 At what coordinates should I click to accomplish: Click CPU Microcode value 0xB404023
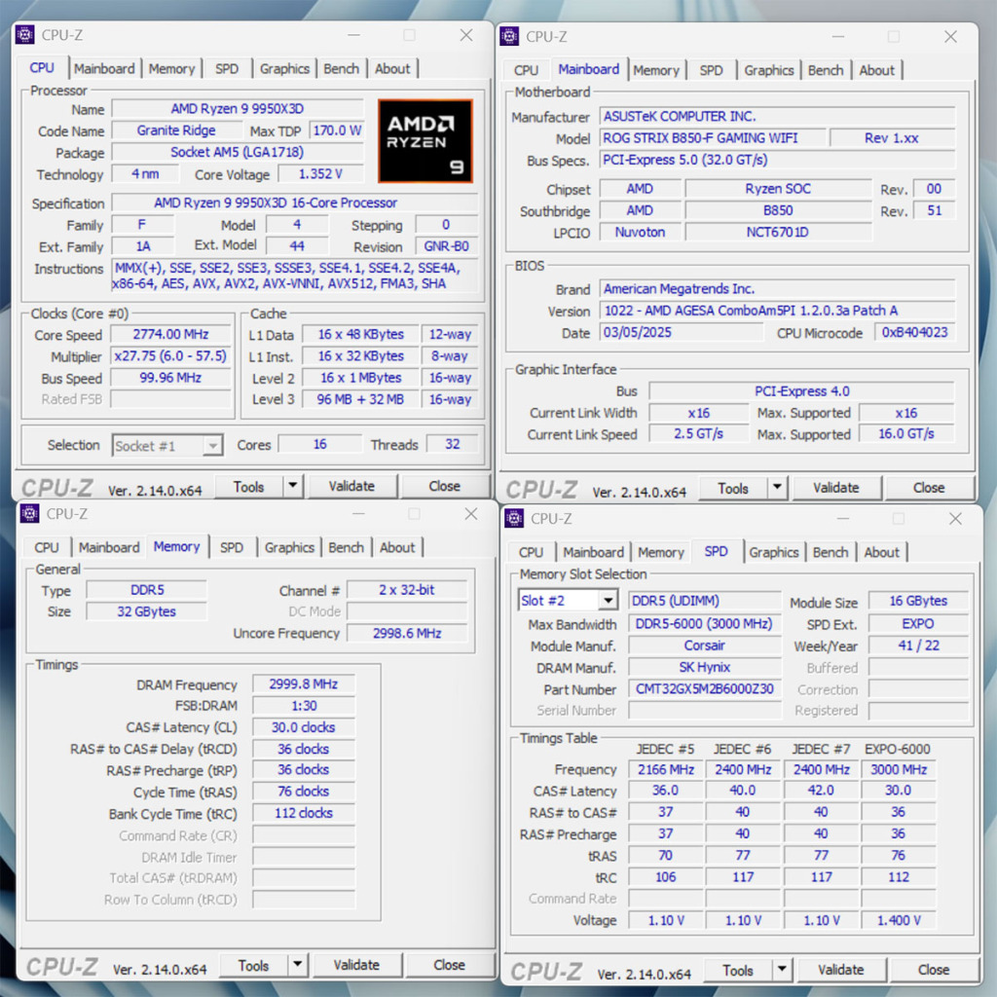914,332
